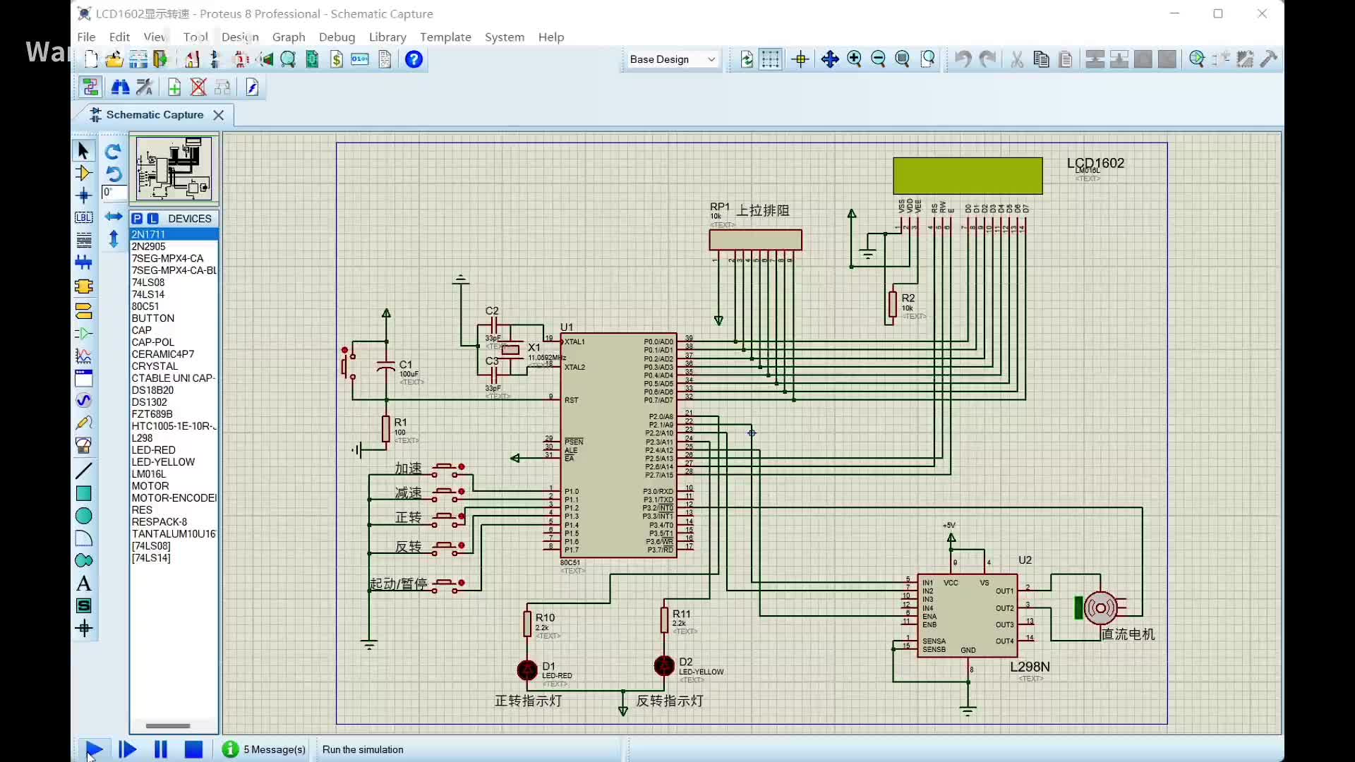1355x762 pixels.
Task: Select the Junction Dot Mode tool
Action: click(x=83, y=195)
